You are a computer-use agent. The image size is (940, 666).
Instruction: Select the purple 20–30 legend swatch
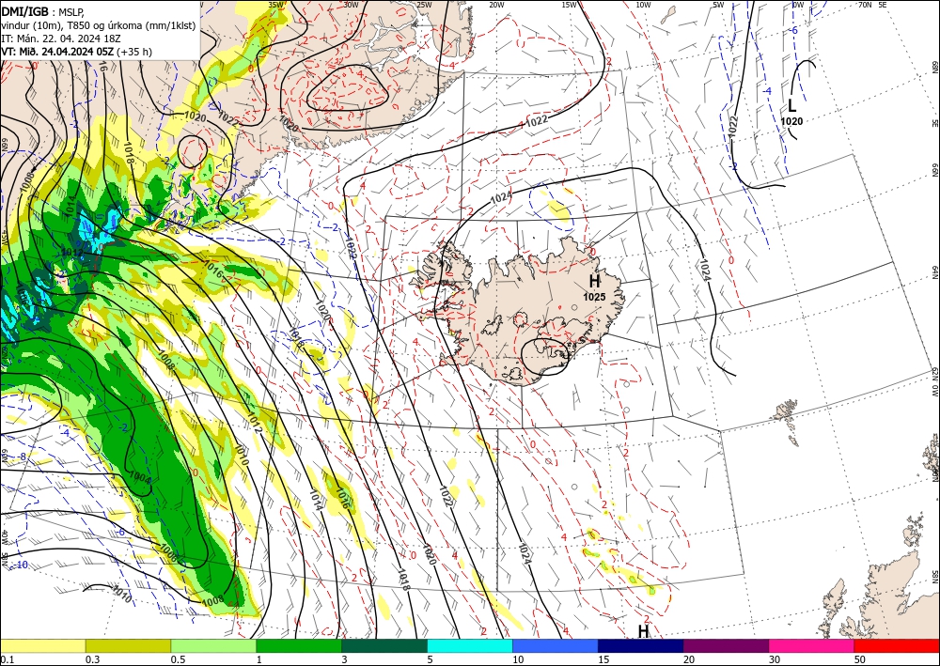(x=726, y=645)
